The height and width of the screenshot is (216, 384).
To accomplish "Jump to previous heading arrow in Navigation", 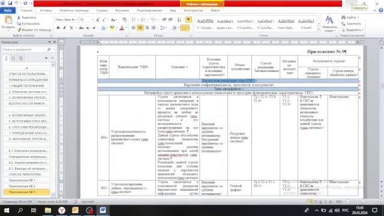I will [x=46, y=58].
